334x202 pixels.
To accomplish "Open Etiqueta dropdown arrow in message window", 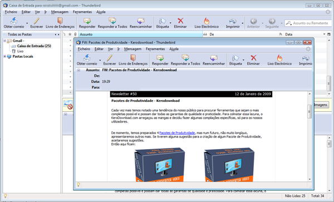I will coord(243,60).
